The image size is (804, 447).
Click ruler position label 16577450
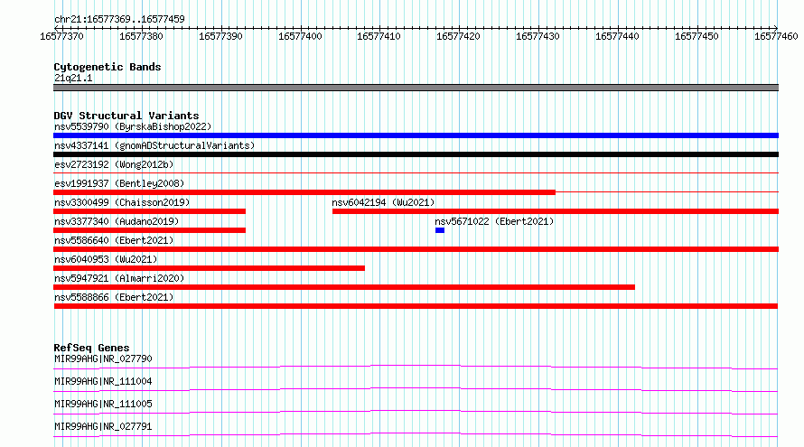pos(696,36)
